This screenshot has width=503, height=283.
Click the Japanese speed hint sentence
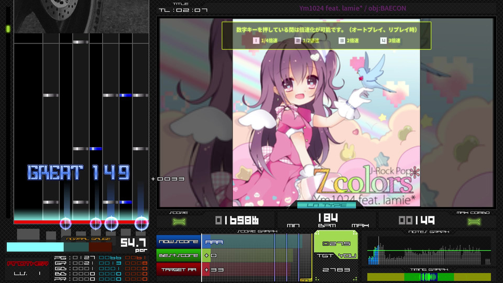tap(326, 29)
